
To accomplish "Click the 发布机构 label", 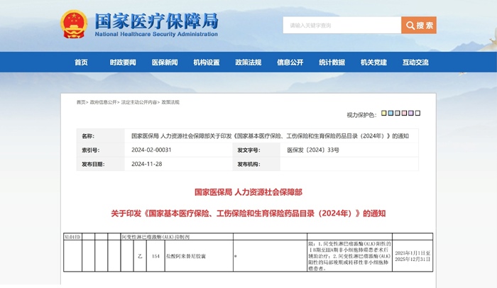I will tap(248, 164).
